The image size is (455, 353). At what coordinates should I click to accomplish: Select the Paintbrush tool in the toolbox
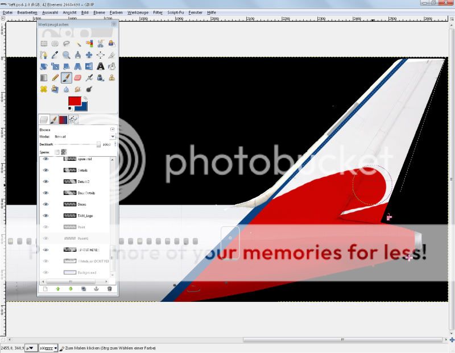click(x=67, y=78)
